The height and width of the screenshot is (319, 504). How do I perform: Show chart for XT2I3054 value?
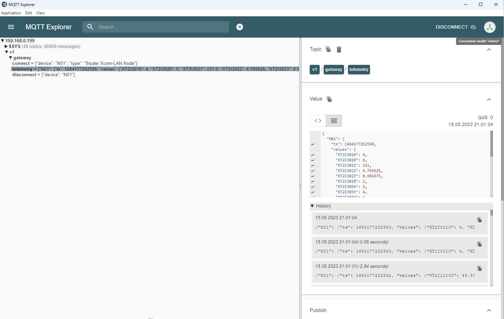[x=313, y=187]
